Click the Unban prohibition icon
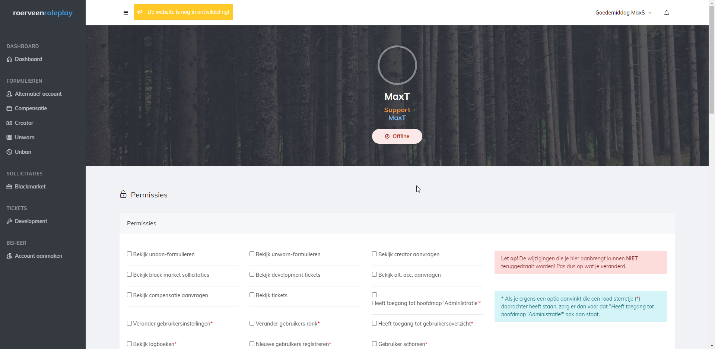The image size is (715, 349). click(9, 152)
